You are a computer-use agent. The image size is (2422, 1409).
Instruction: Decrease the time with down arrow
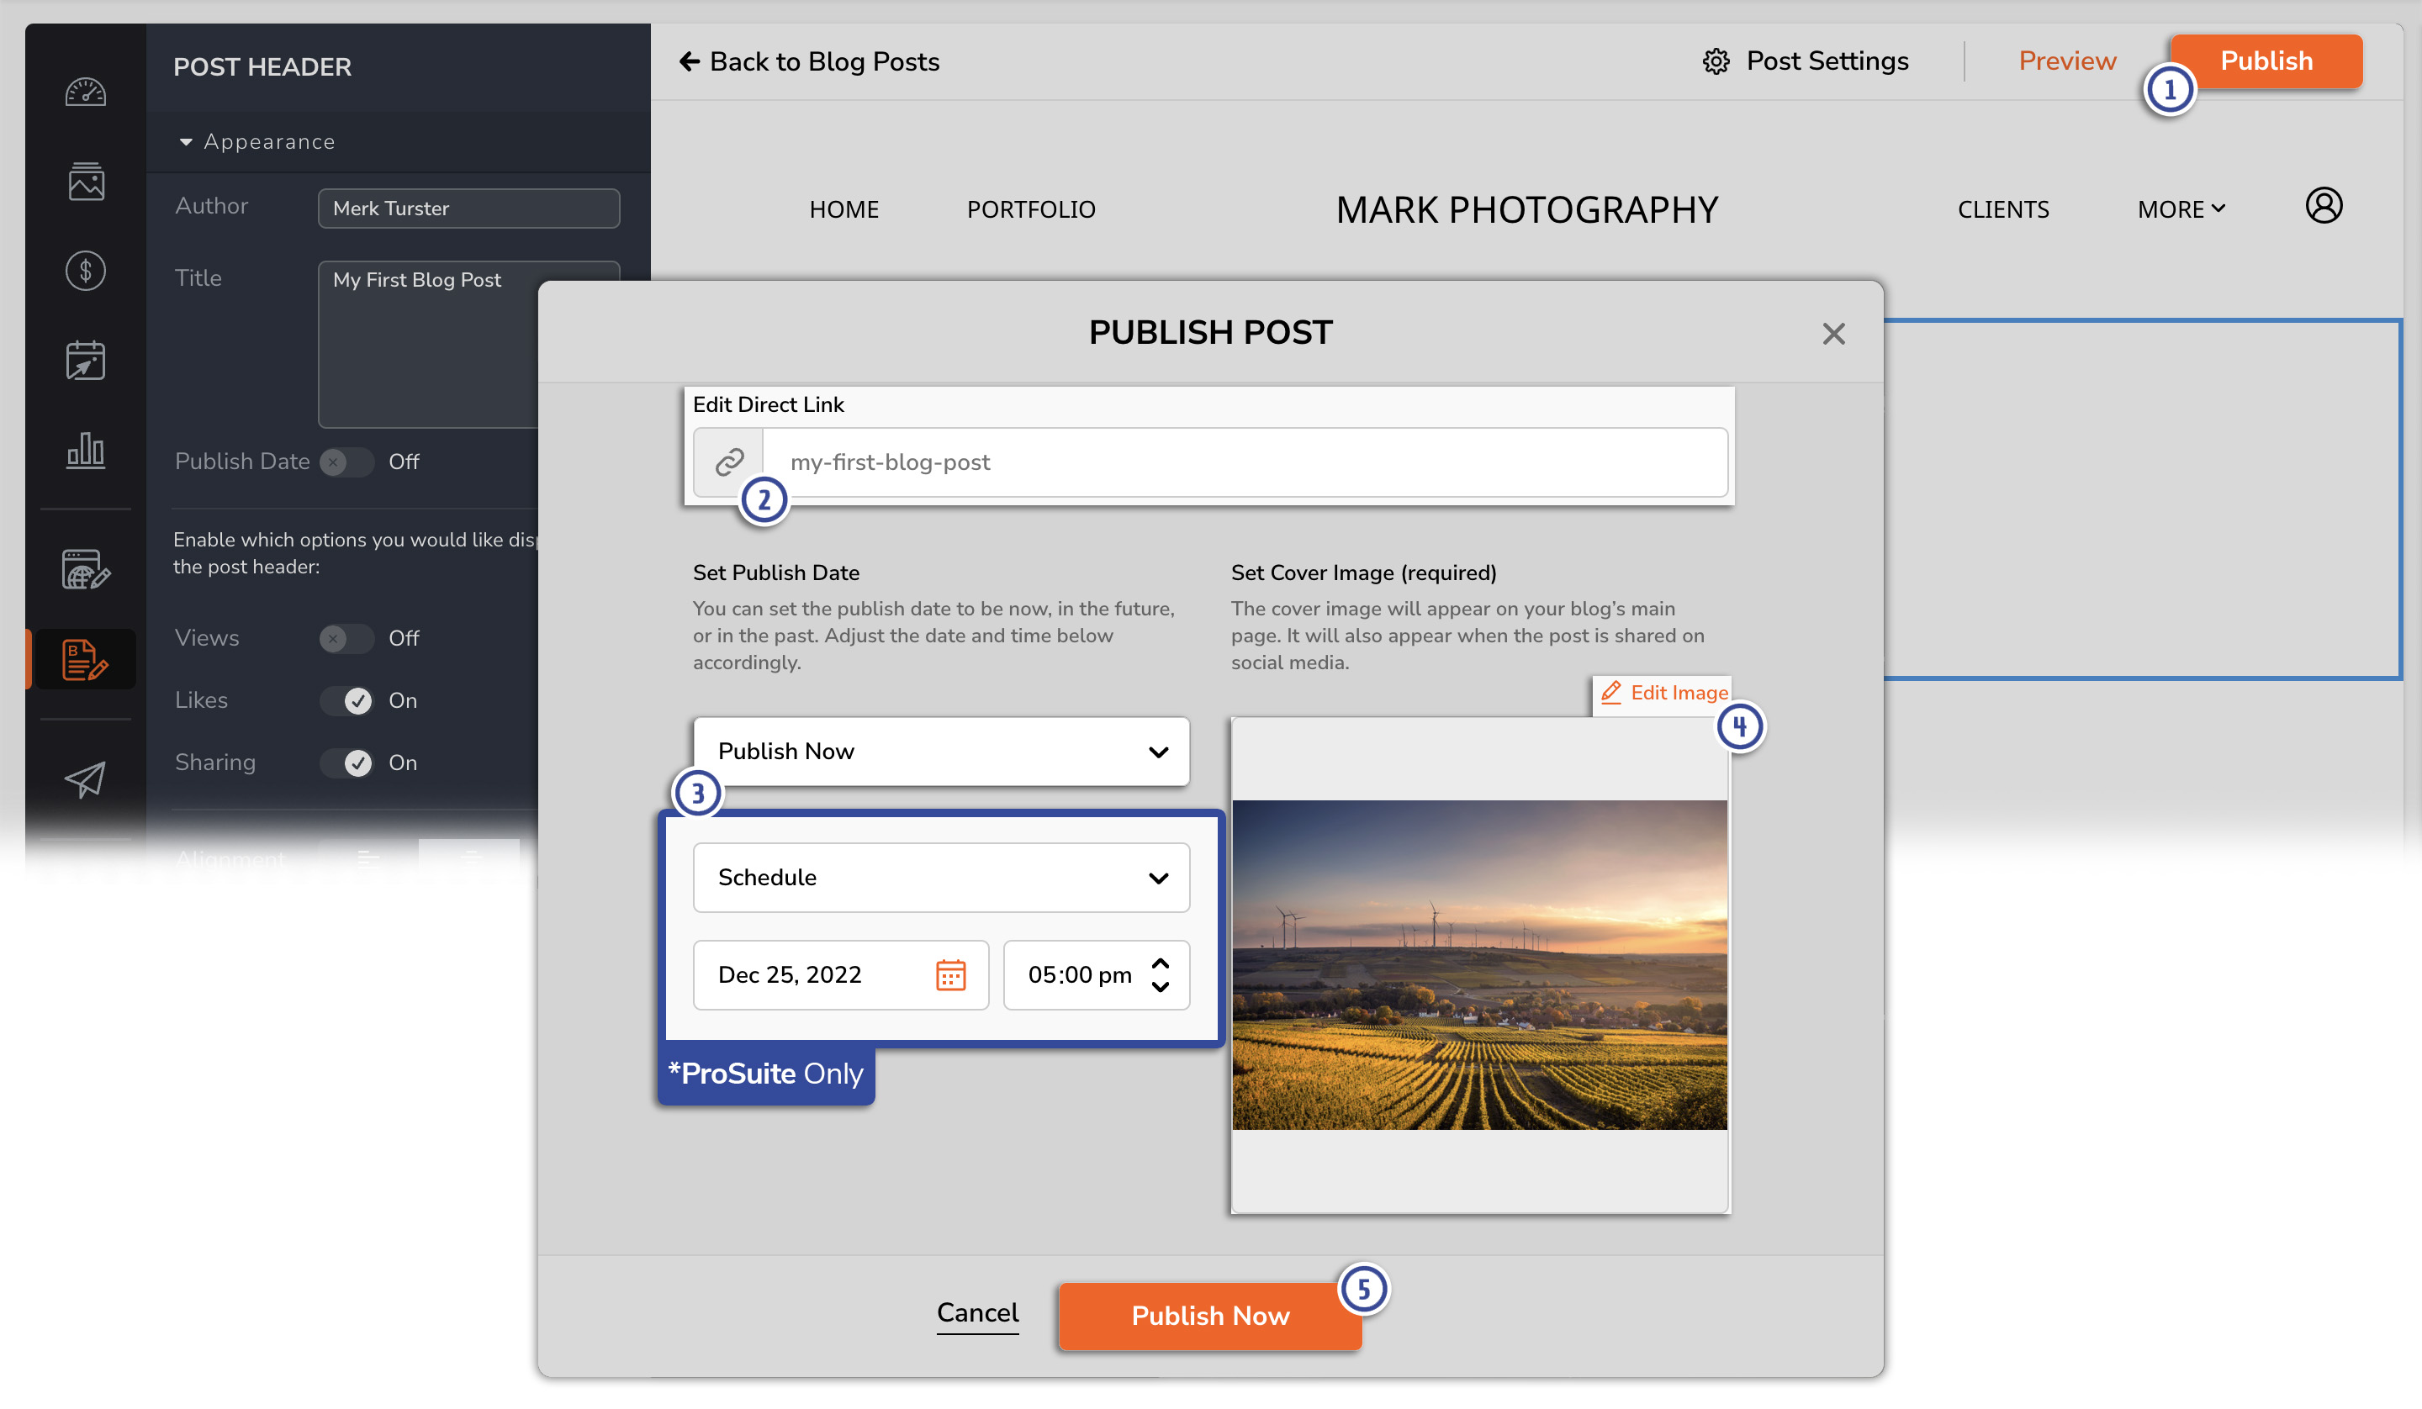[1160, 987]
